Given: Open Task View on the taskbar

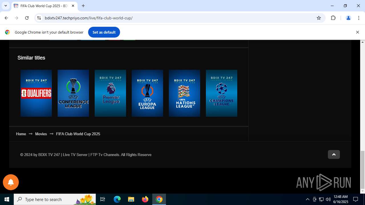Looking at the screenshot, I should coord(103,199).
